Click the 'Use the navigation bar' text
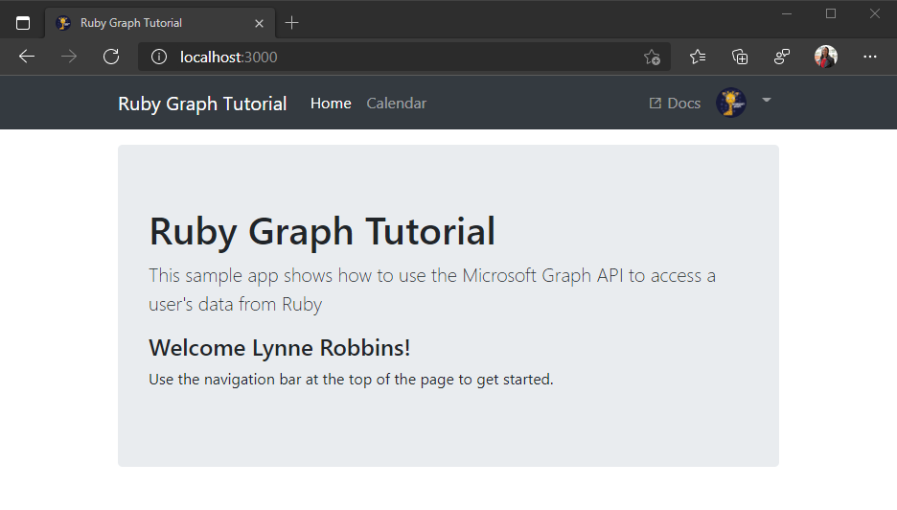 tap(351, 380)
